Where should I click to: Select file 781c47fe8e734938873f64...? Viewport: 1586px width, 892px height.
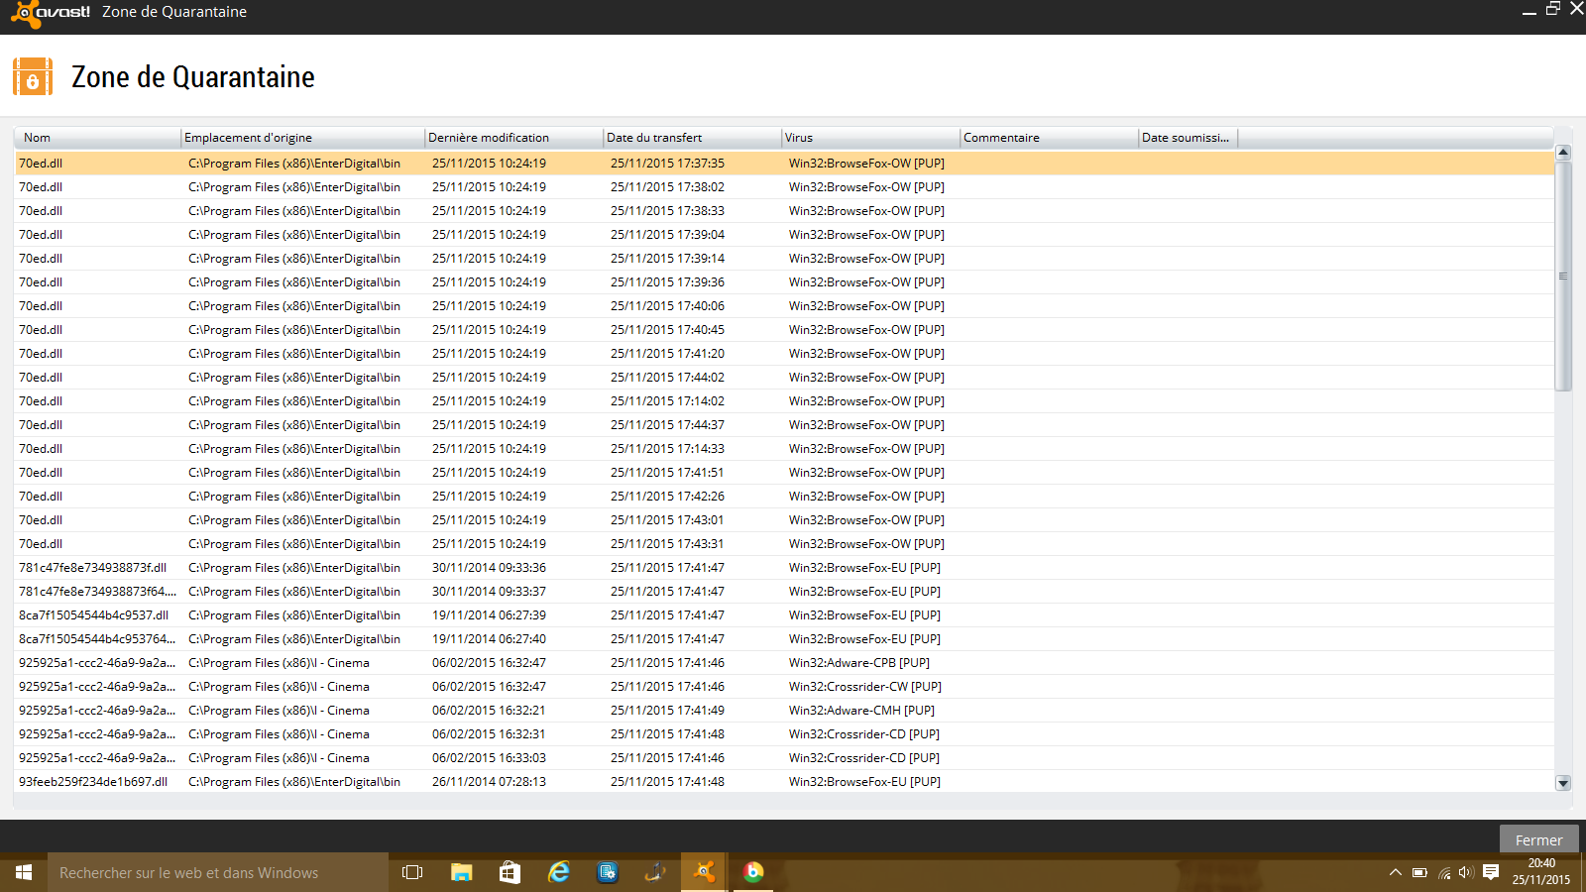(97, 592)
